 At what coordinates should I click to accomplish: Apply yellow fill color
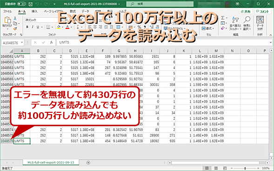[59, 27]
